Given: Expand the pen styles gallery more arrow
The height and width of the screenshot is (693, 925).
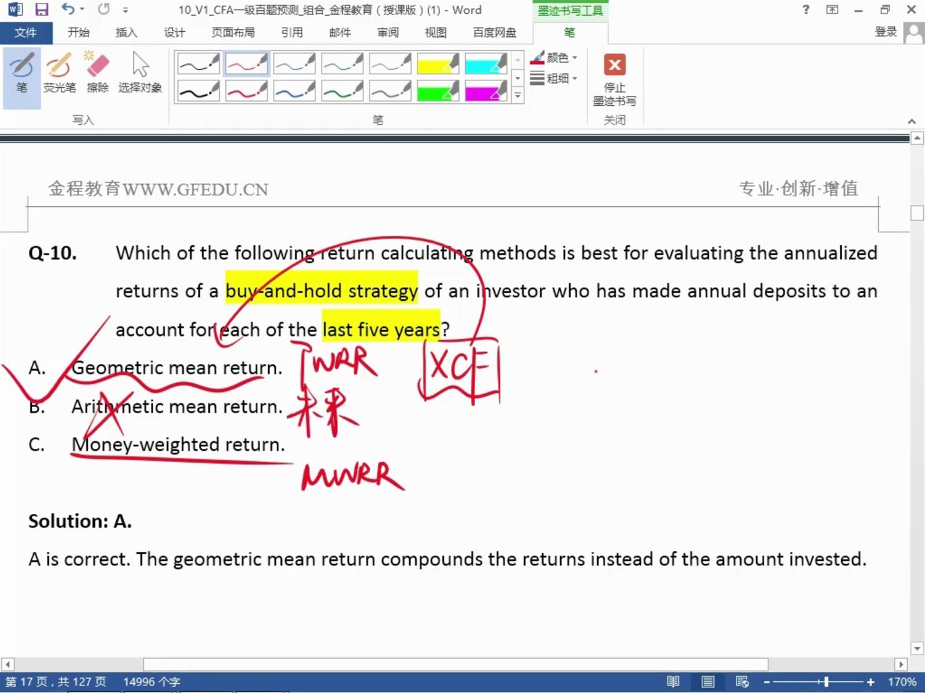Looking at the screenshot, I should [518, 96].
